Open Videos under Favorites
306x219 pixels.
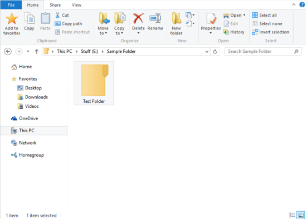[x=28, y=106]
